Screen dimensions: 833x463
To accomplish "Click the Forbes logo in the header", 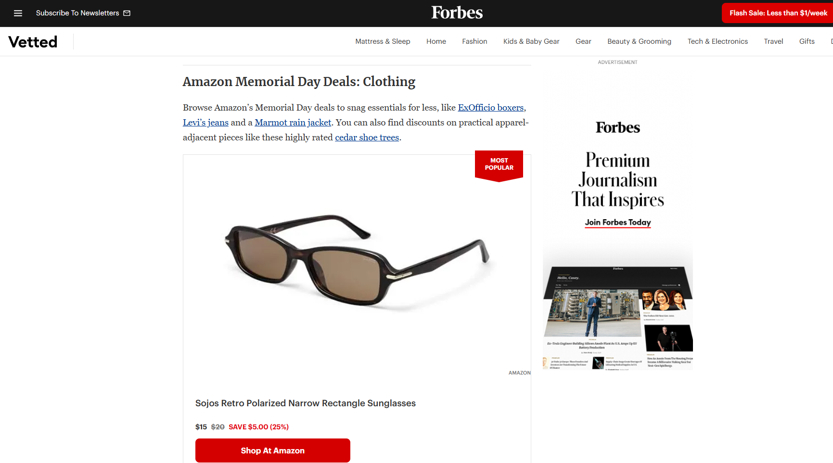I will click(456, 13).
